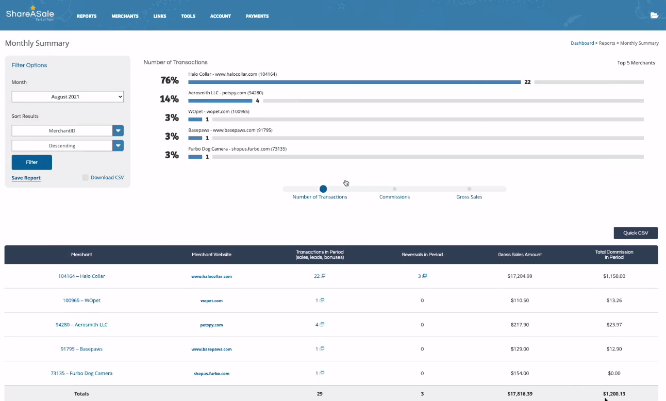Click Reports in the breadcrumb

click(607, 43)
